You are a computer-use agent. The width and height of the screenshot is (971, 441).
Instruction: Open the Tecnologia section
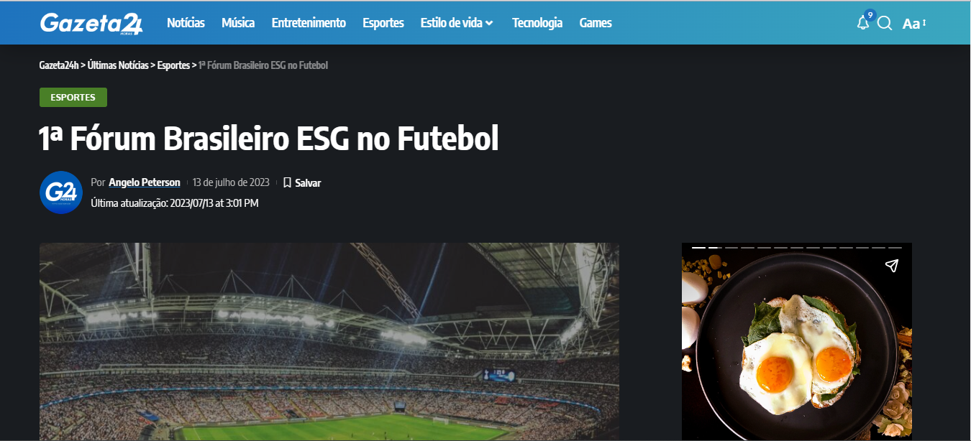[537, 23]
